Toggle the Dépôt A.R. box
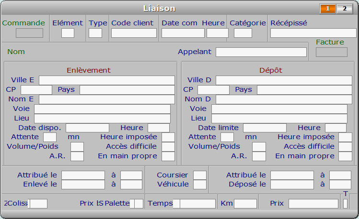 (259, 156)
